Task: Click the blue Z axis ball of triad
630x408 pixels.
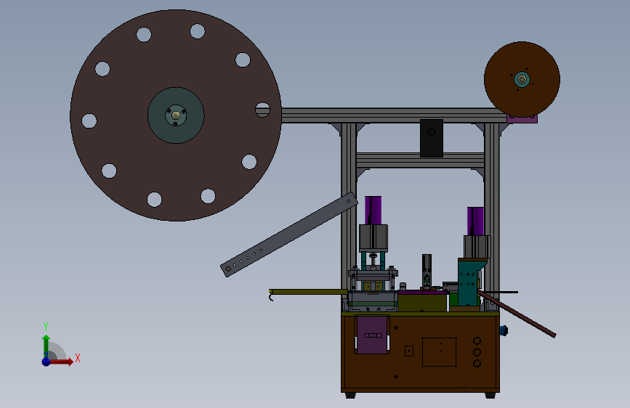Action: tap(47, 362)
